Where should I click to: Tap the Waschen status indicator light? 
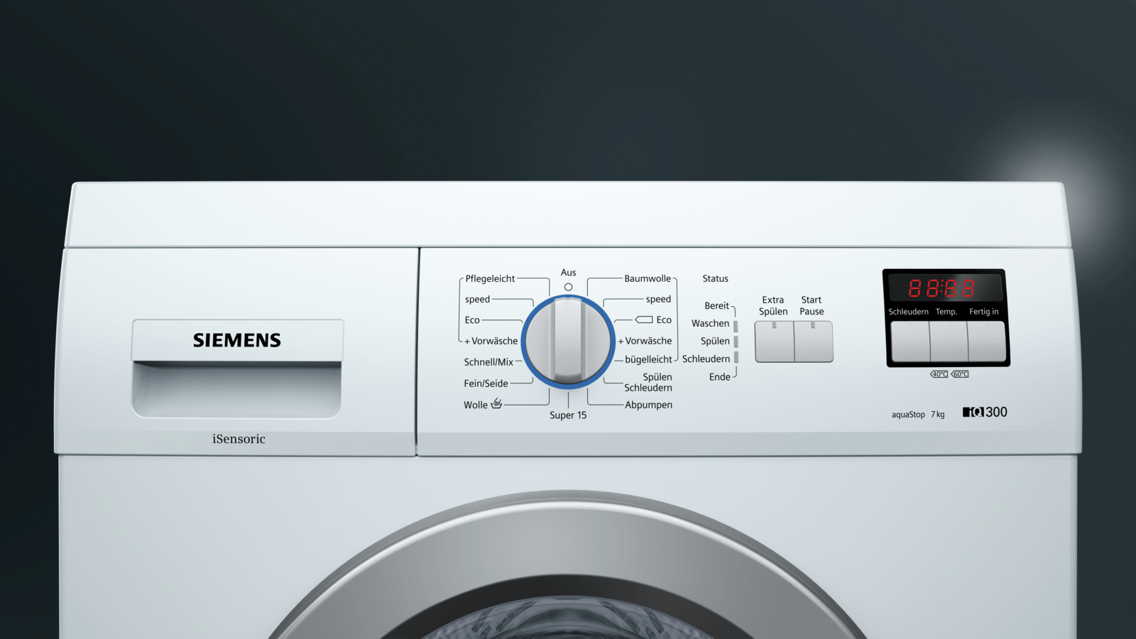[x=736, y=326]
